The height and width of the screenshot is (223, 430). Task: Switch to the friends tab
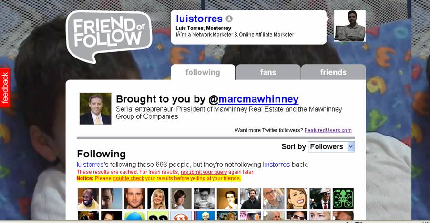click(333, 72)
